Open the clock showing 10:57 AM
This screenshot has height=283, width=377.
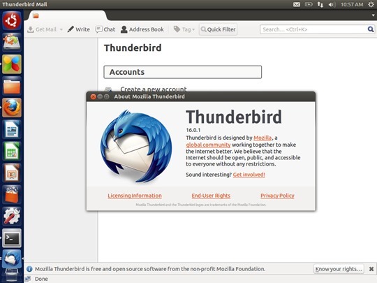(x=352, y=4)
